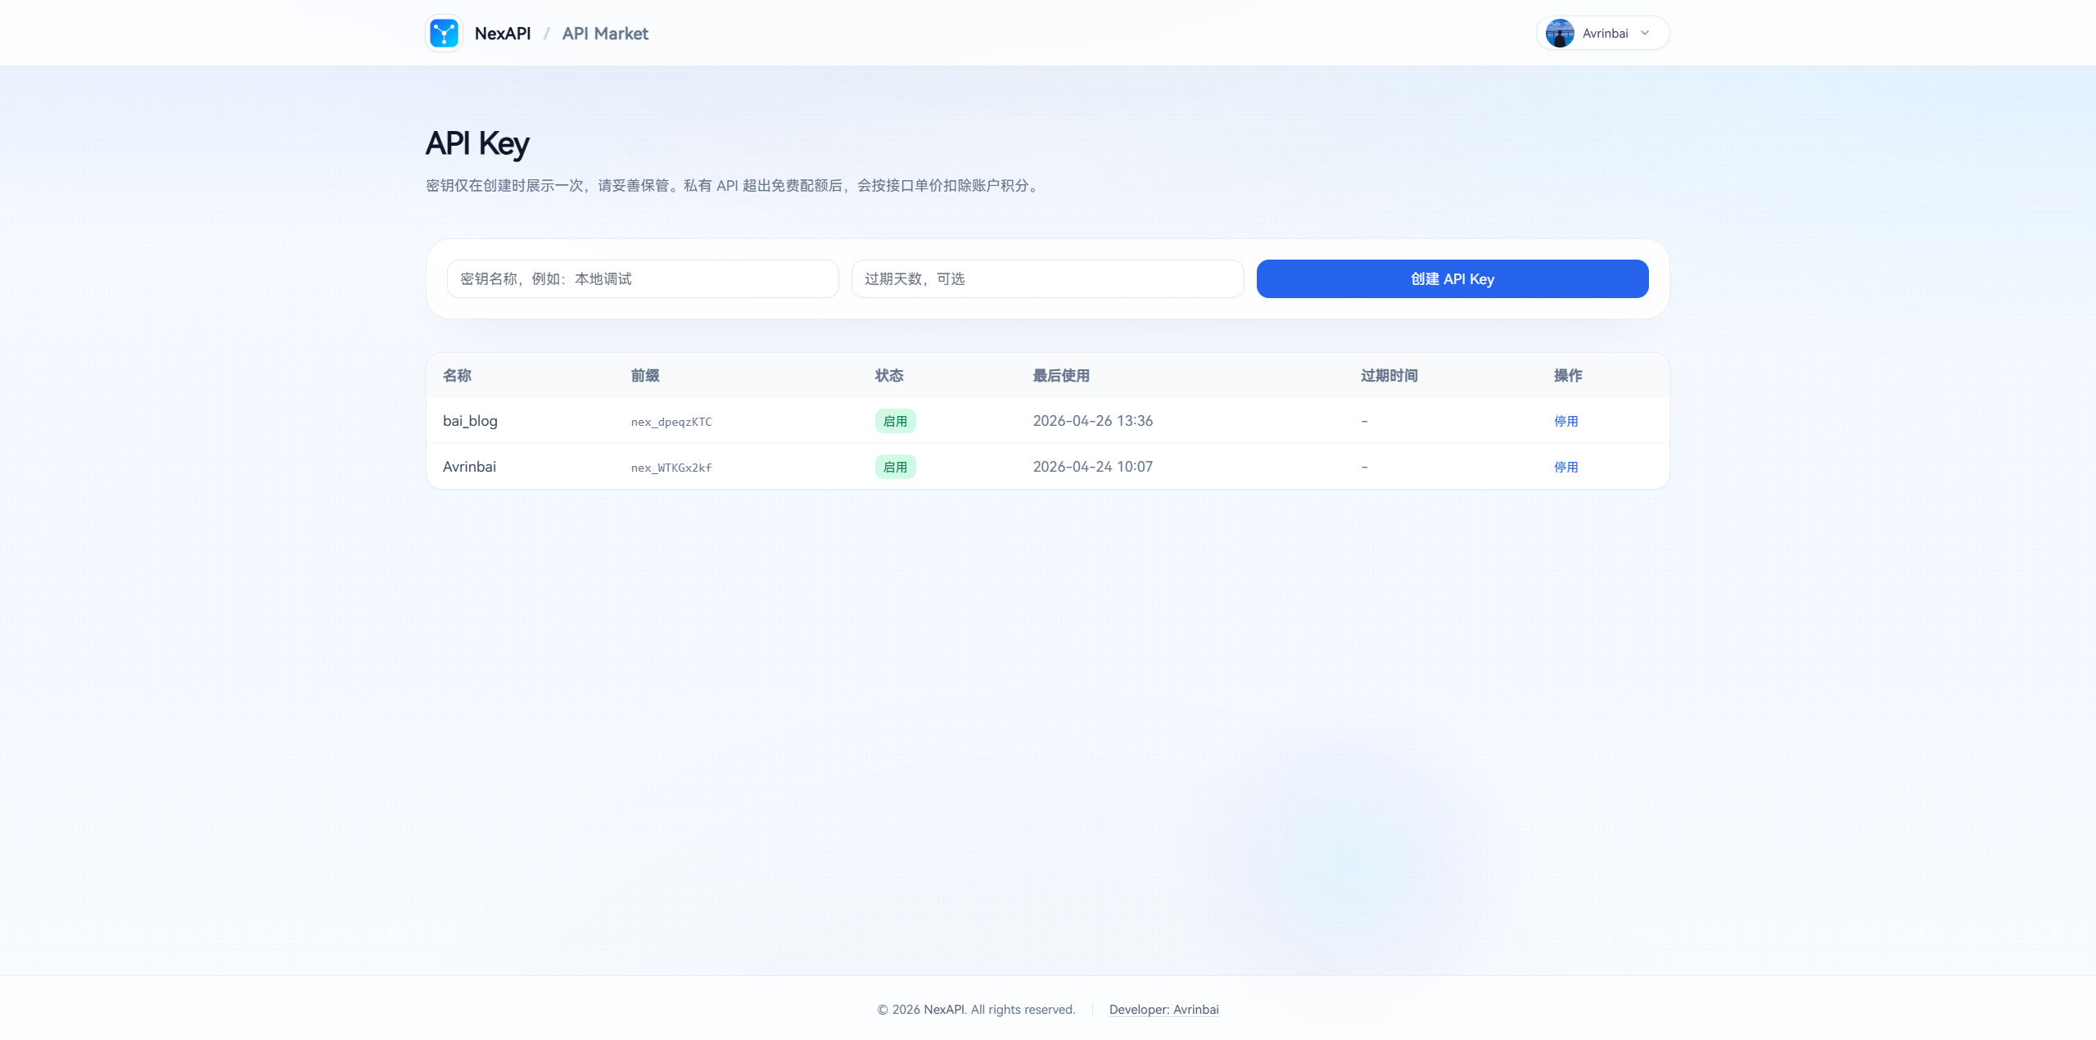The height and width of the screenshot is (1040, 2096).
Task: Select the nex_WTKGx2kf key prefix
Action: click(671, 468)
